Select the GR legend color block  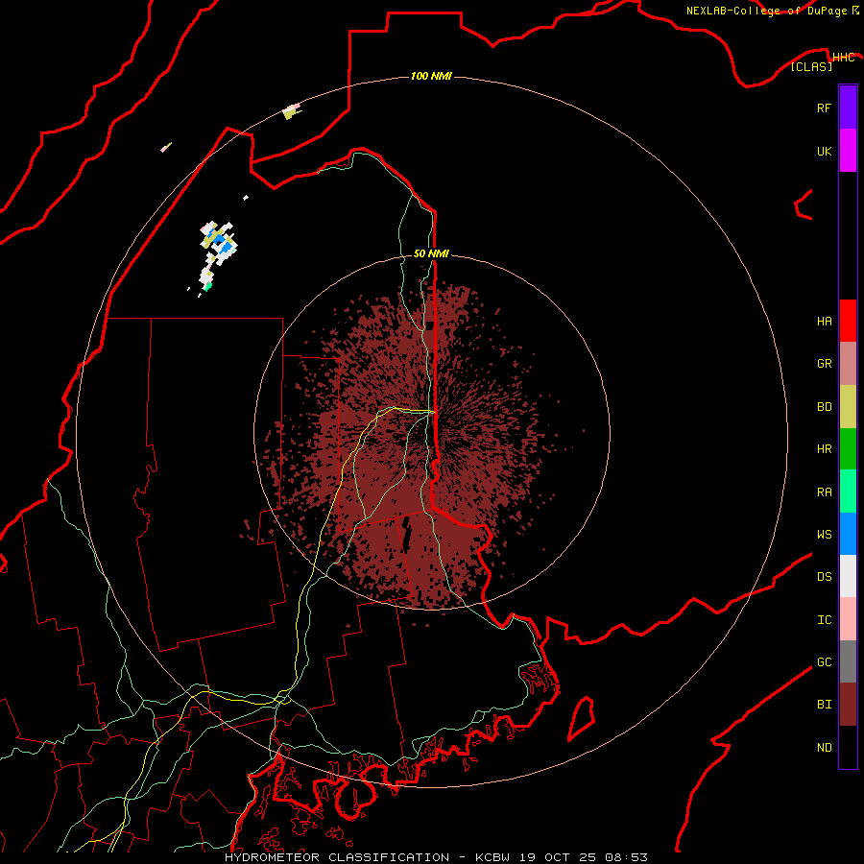coord(848,364)
